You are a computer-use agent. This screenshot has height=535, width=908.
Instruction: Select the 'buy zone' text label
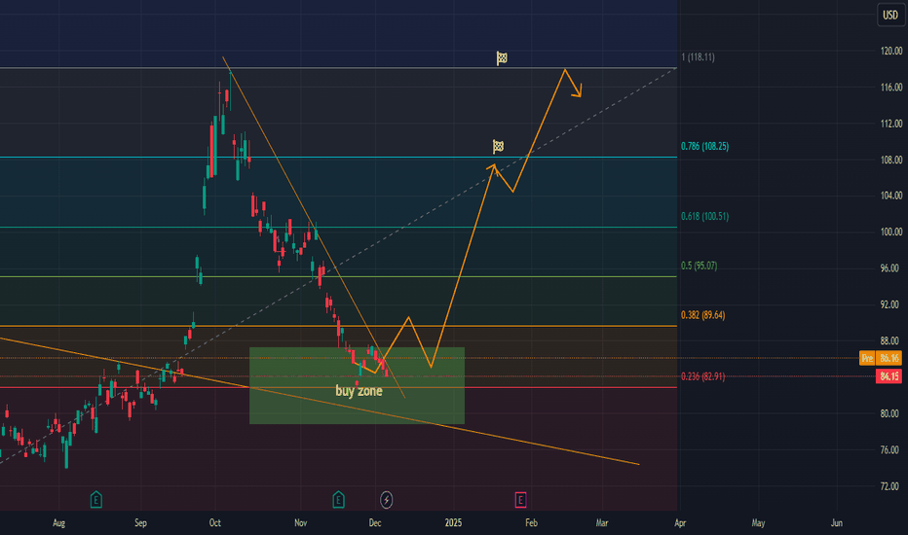(359, 391)
